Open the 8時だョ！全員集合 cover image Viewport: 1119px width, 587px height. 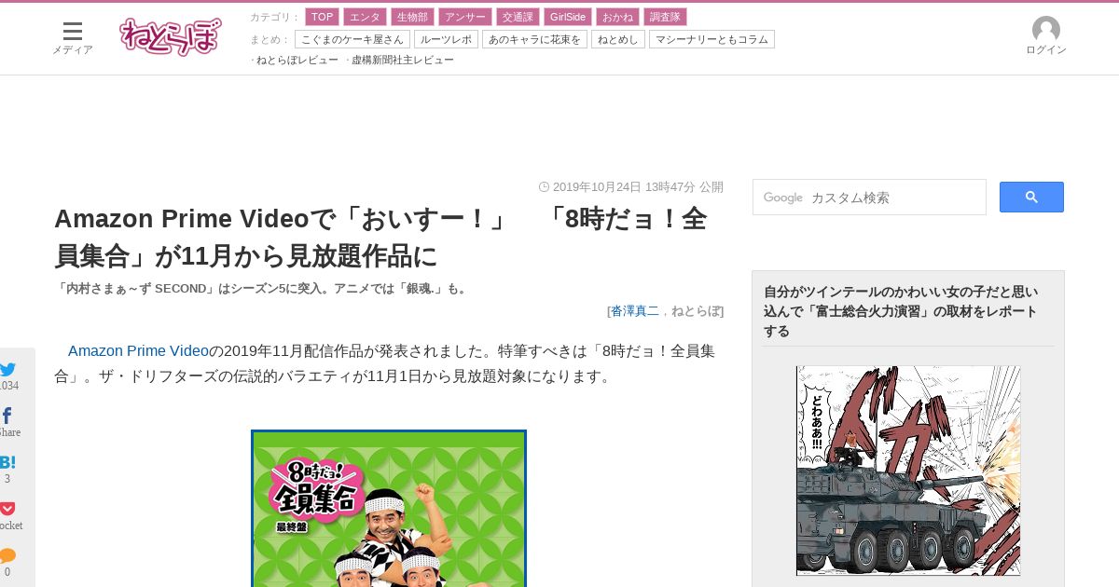[x=389, y=508]
